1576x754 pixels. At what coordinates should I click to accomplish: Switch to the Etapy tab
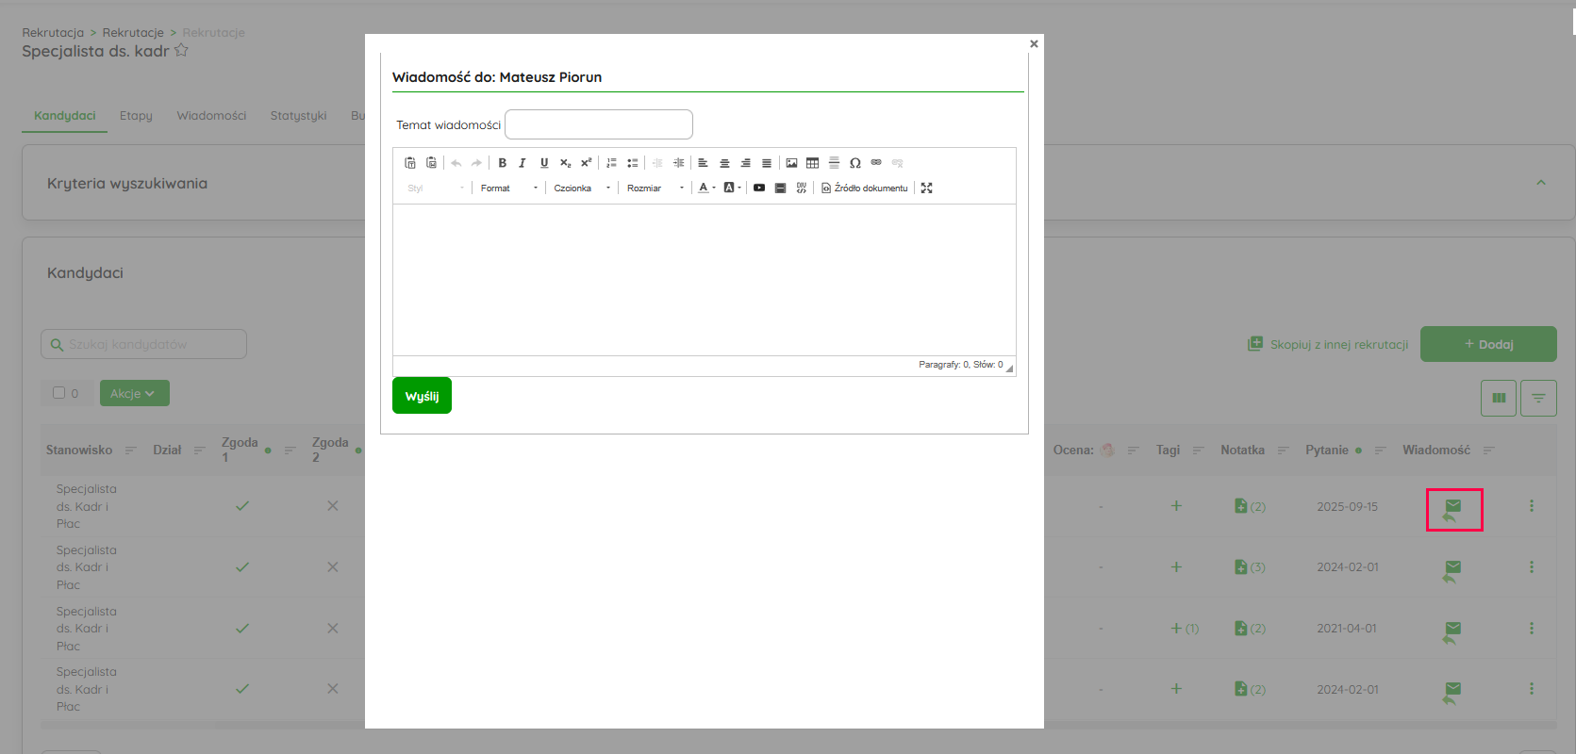pyautogui.click(x=136, y=116)
